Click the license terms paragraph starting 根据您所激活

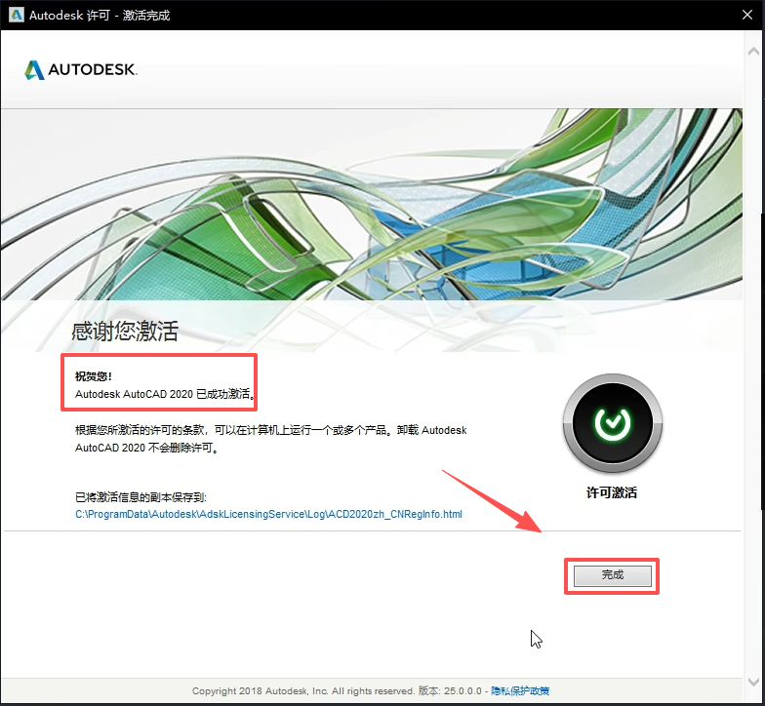271,439
